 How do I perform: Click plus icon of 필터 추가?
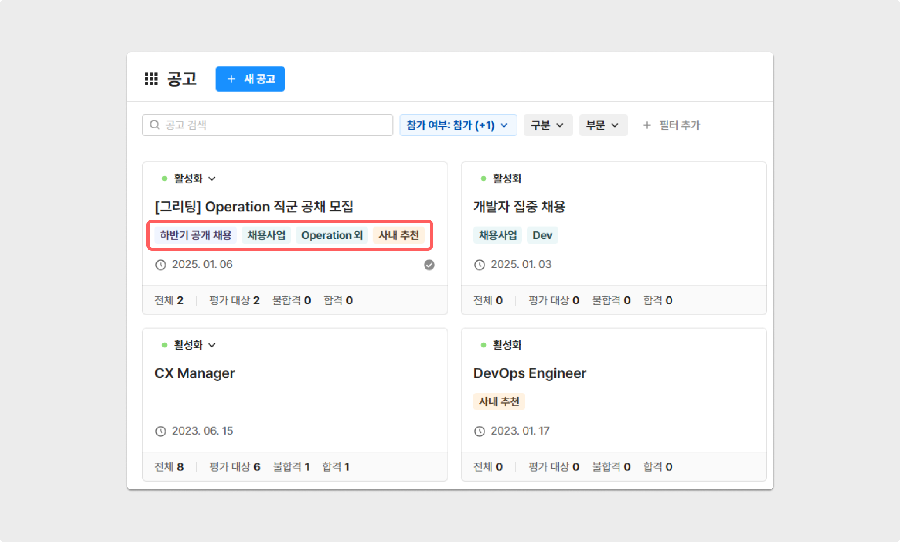(647, 125)
